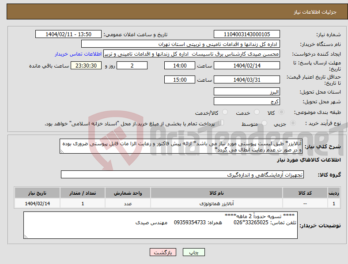Click the row number cell 1
348x264 pixels.
[334, 204]
